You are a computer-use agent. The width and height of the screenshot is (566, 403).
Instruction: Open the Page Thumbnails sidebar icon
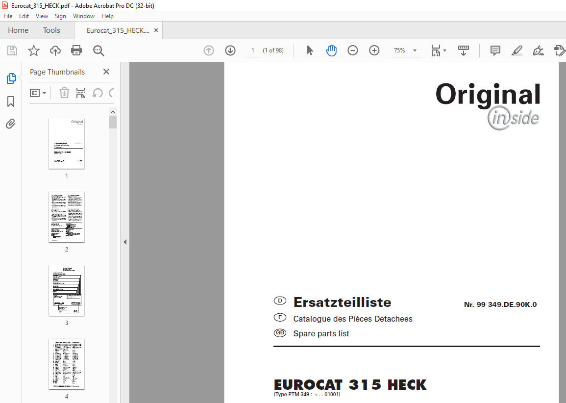click(11, 78)
